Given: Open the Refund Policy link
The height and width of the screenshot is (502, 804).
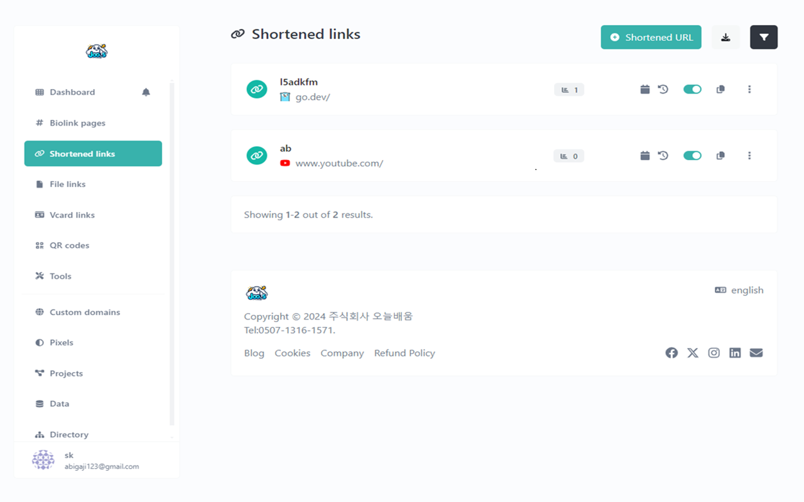Looking at the screenshot, I should coord(405,353).
